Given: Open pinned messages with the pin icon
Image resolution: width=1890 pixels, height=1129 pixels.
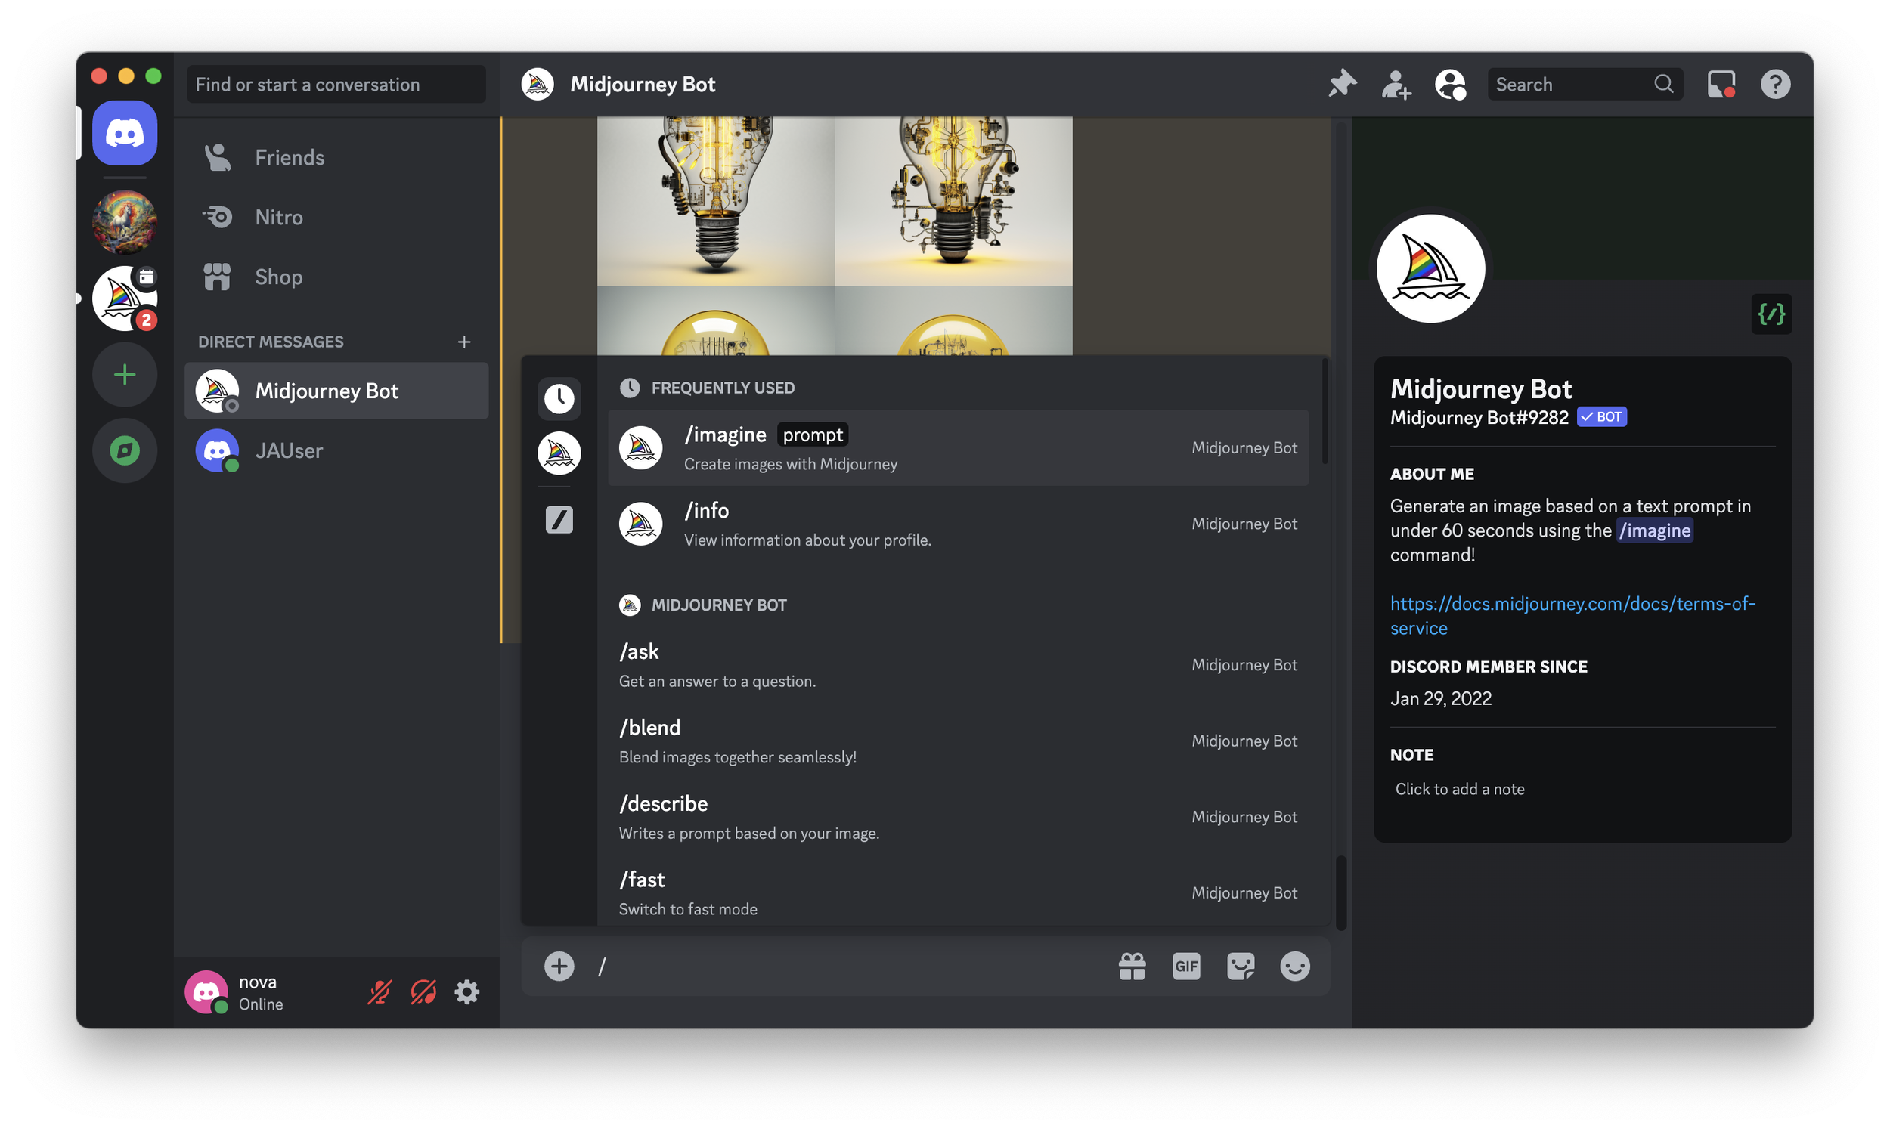Looking at the screenshot, I should coord(1342,84).
